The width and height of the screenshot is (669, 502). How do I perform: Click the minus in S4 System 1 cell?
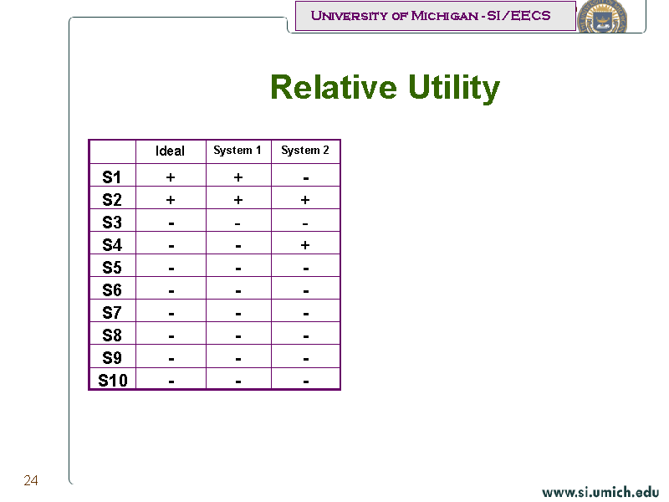point(238,246)
